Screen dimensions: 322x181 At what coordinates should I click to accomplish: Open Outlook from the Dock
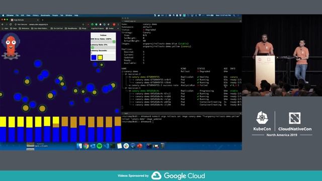pyautogui.click(x=93, y=146)
